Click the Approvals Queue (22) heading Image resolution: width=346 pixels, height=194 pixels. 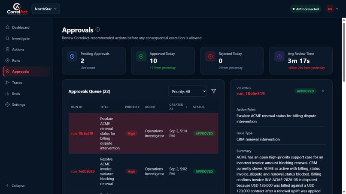[x=89, y=91]
